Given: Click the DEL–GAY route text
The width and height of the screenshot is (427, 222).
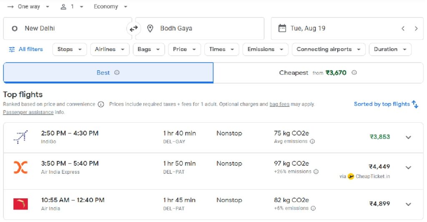Looking at the screenshot, I should (x=174, y=142).
